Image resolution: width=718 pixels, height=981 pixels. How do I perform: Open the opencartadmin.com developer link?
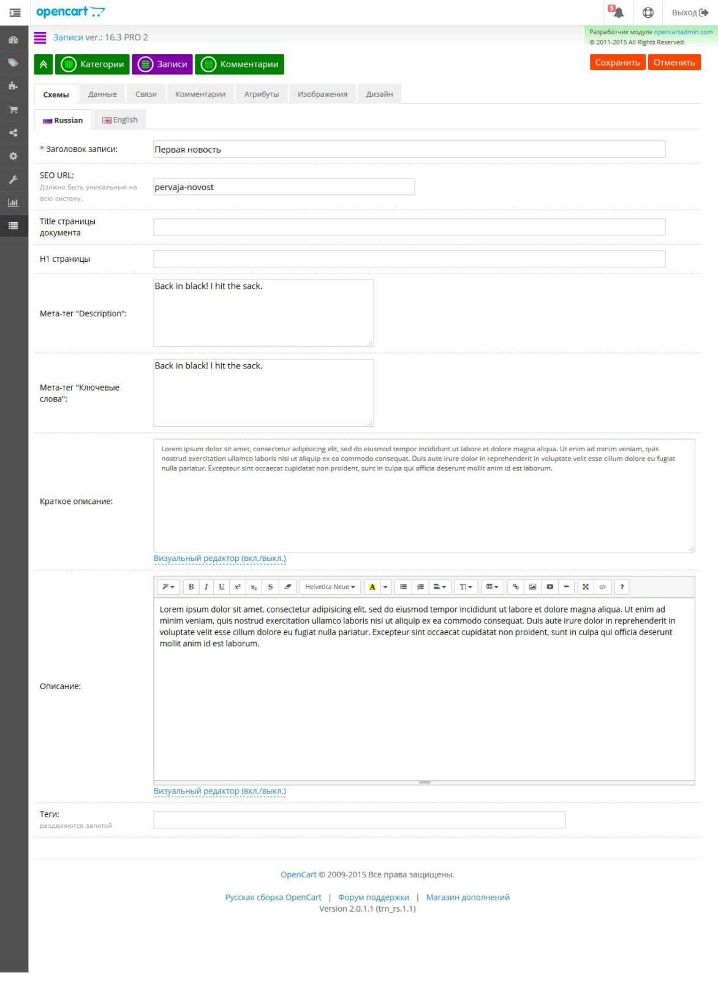point(683,32)
